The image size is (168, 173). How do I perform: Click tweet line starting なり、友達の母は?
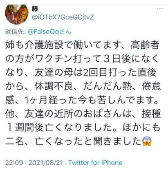tap(81, 72)
